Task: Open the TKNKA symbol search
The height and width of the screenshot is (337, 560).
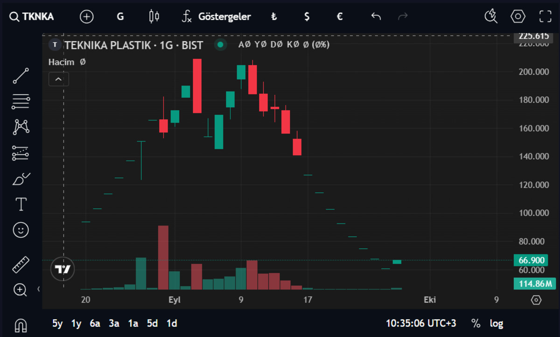Action: [x=32, y=17]
